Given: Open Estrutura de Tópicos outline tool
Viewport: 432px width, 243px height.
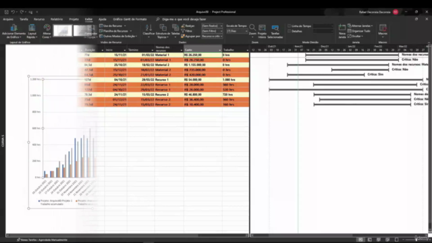Looking at the screenshot, I should click(x=163, y=32).
